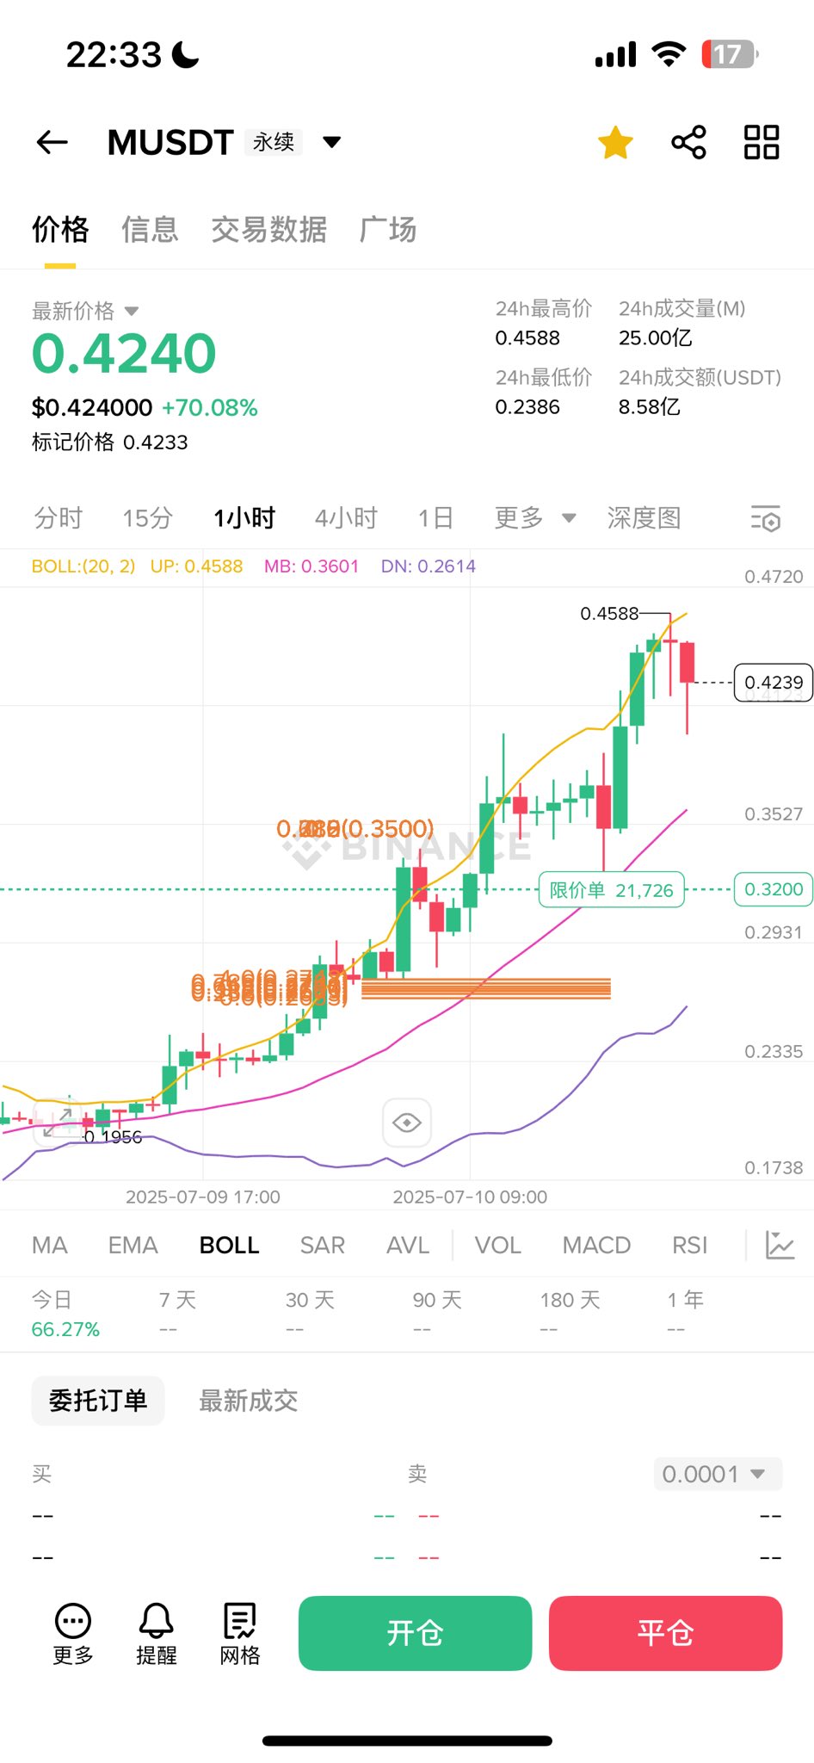
Task: Tap the 永续 perpetual label
Action: pyautogui.click(x=274, y=142)
